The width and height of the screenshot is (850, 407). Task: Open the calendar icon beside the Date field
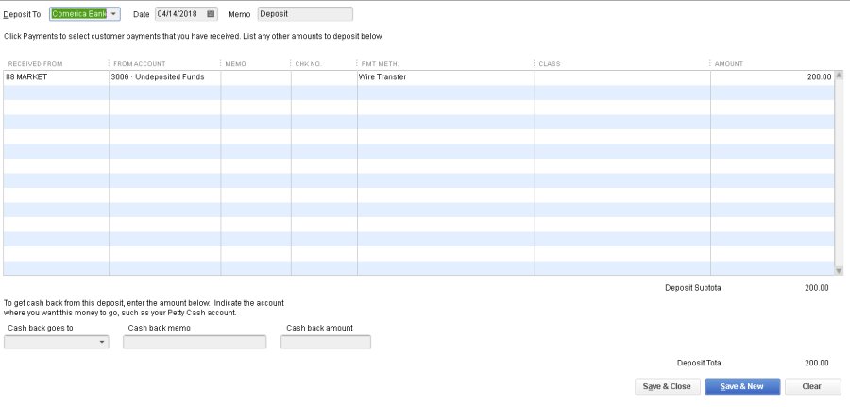point(211,14)
